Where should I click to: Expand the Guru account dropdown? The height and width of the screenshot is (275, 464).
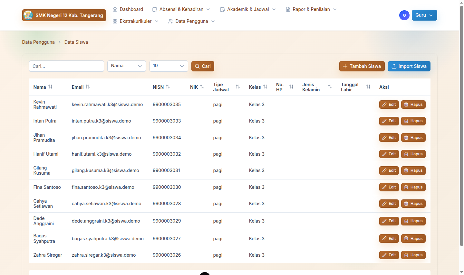coord(424,15)
